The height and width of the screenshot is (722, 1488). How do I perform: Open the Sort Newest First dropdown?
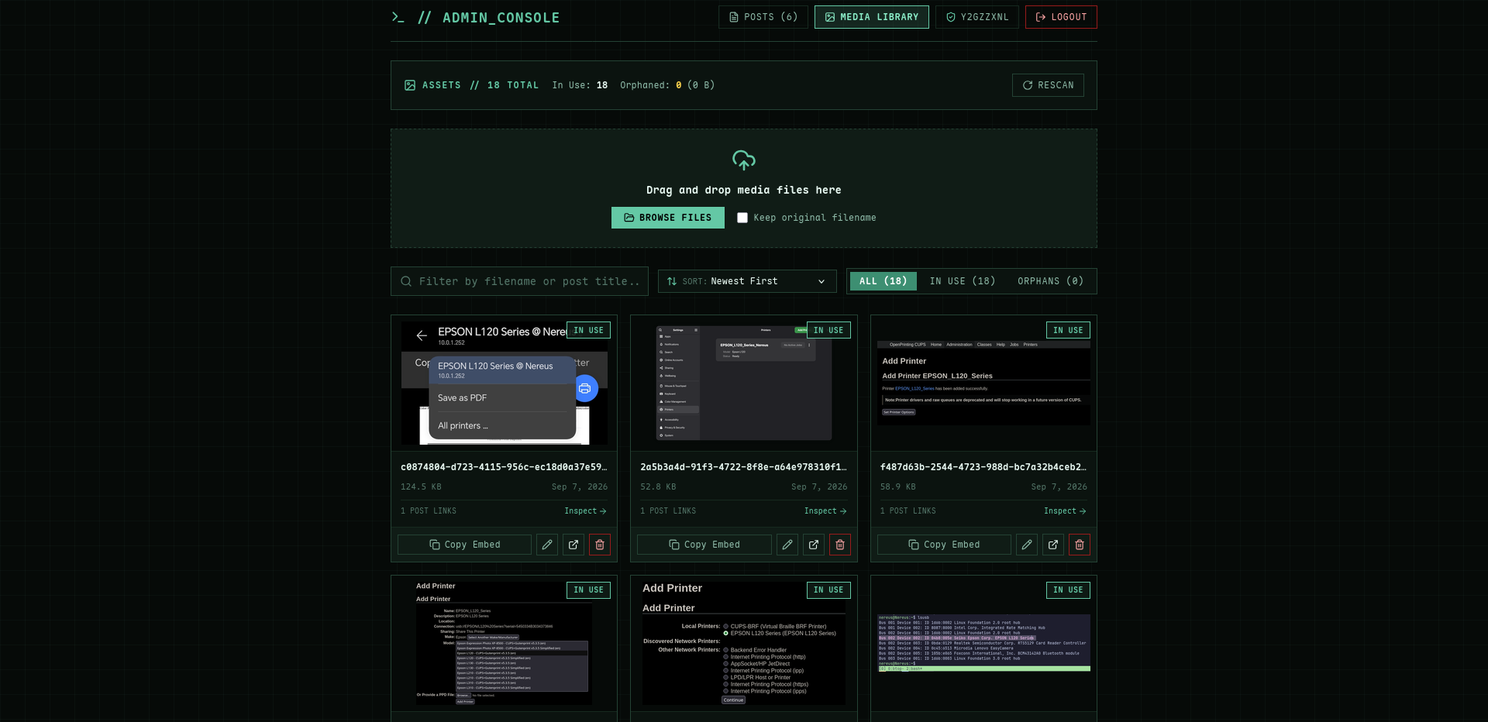point(747,281)
